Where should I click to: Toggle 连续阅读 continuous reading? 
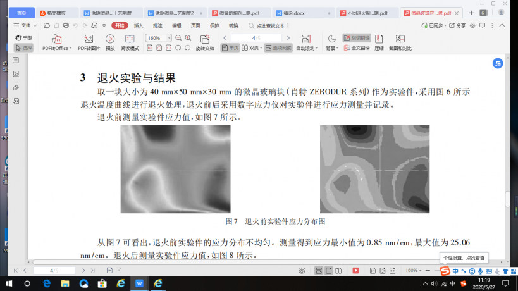point(278,48)
